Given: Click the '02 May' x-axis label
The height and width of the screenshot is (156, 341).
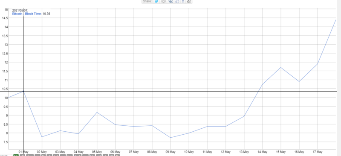Looking at the screenshot, I should (x=42, y=152).
